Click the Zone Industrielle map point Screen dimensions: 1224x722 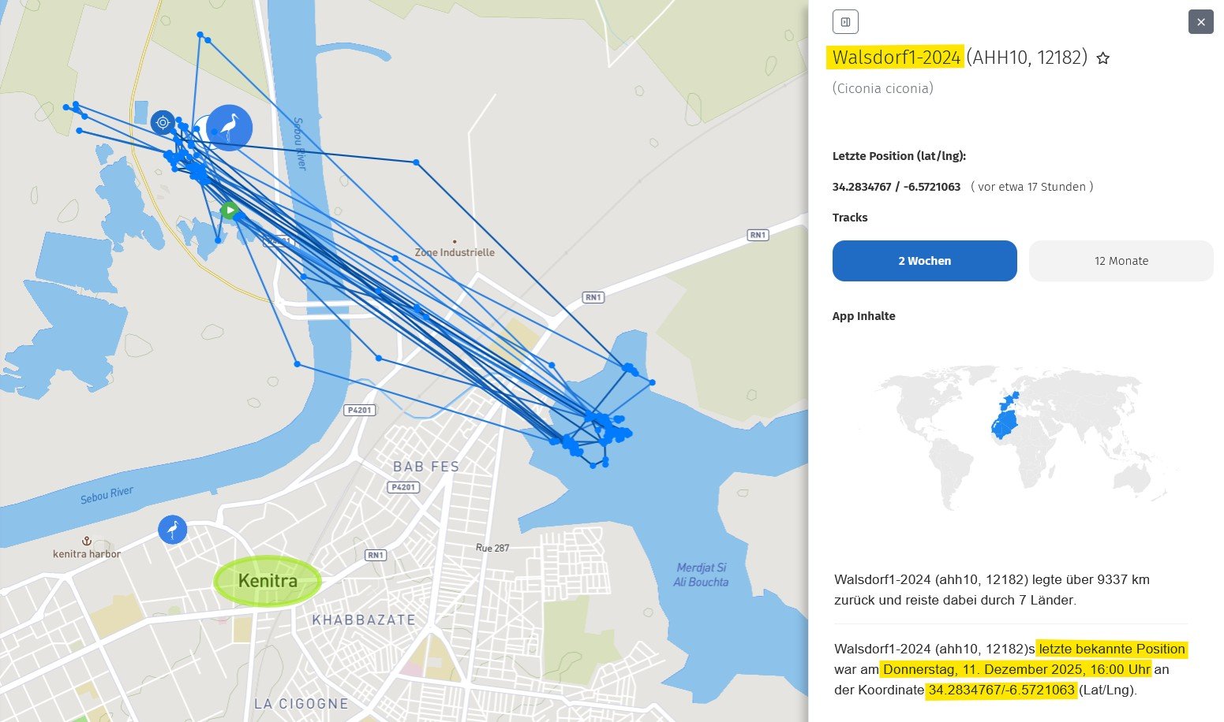tap(455, 242)
